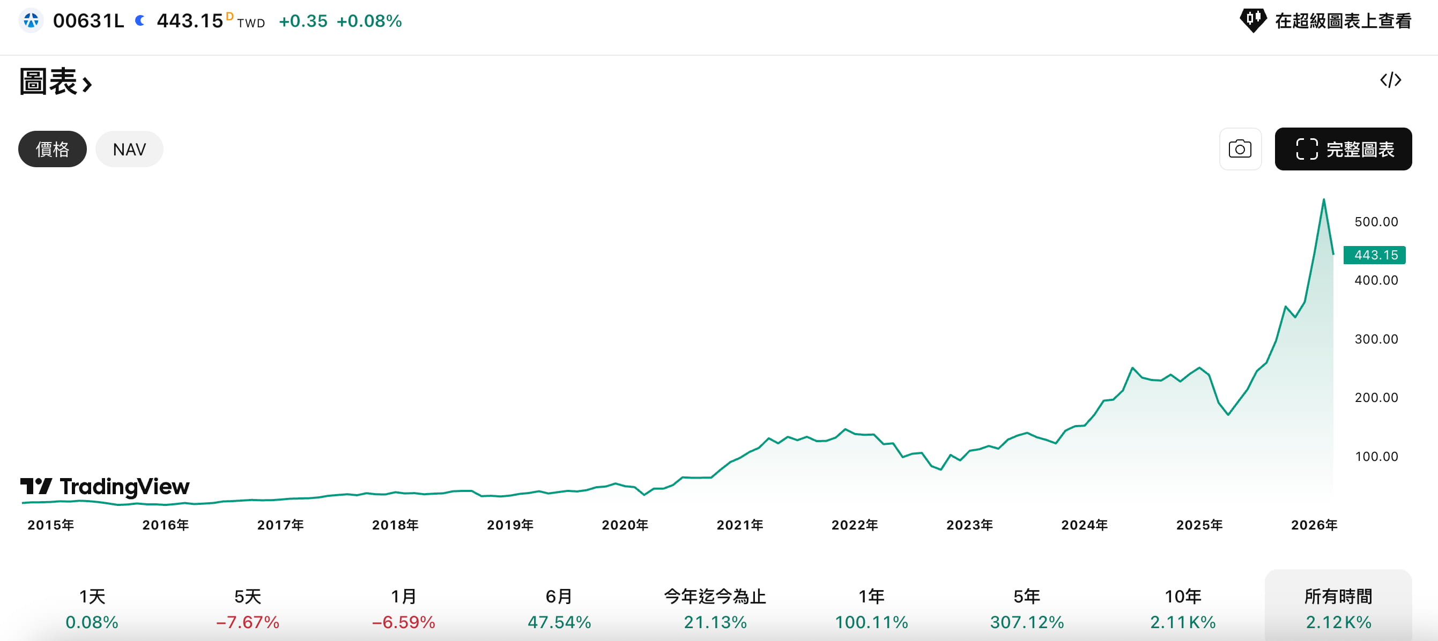
Task: Click the 200.00 axis label
Action: pyautogui.click(x=1376, y=398)
